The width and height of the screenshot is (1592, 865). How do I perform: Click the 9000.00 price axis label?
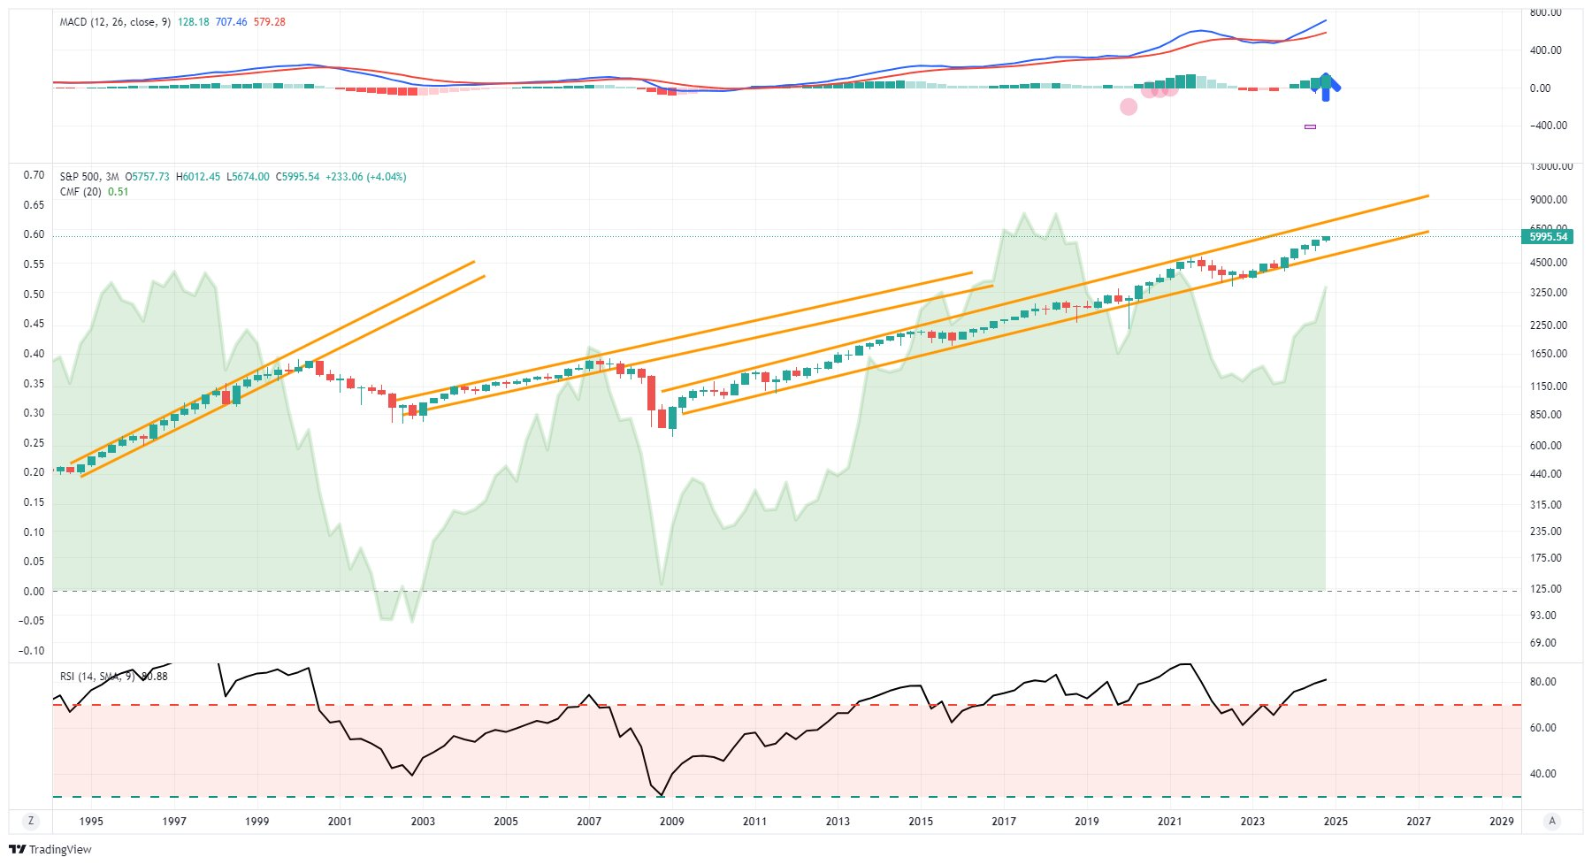[1549, 200]
